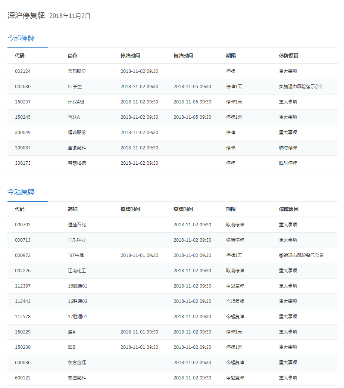
Task: Click code 112578 for 17胜通01
Action: 23,317
